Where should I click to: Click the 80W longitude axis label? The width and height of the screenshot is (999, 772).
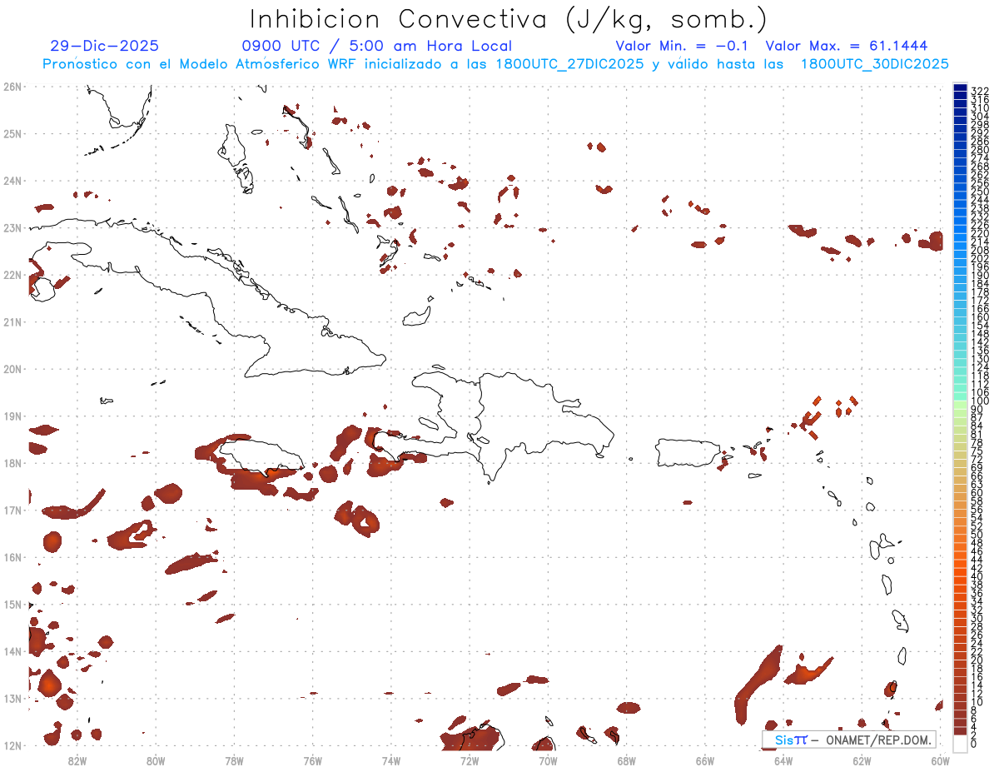(156, 760)
